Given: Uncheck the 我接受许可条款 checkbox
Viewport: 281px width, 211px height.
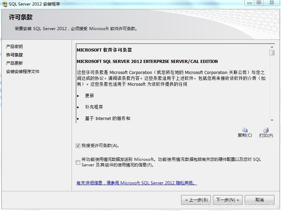Looking at the screenshot, I should point(78,146).
